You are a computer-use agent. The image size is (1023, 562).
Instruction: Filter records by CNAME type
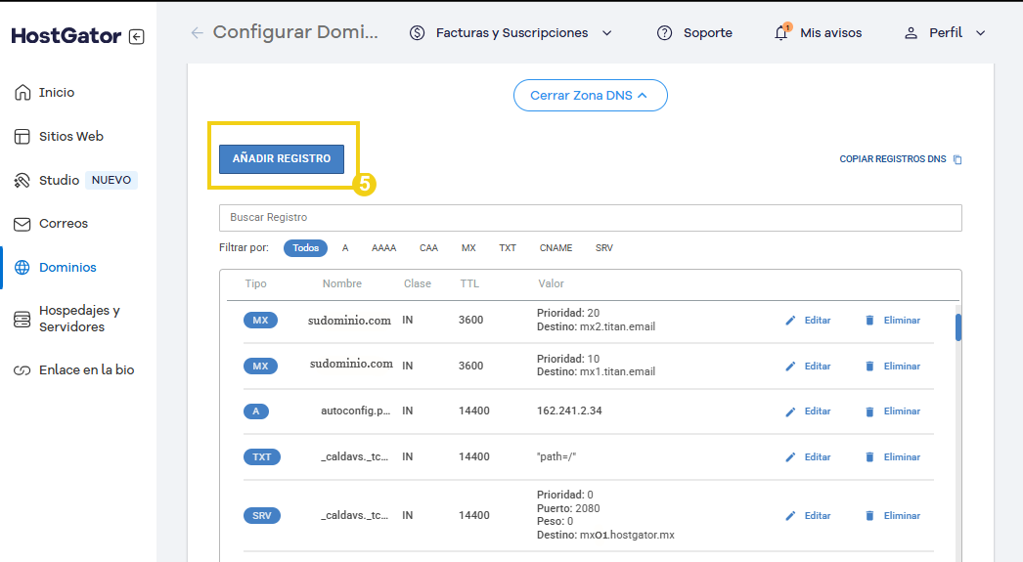pyautogui.click(x=556, y=247)
